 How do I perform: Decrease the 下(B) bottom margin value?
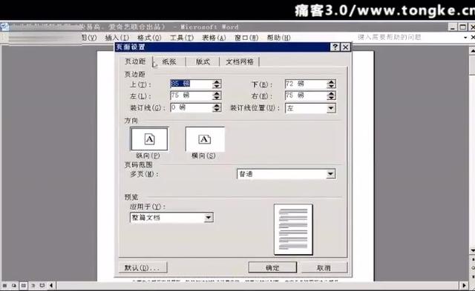point(332,86)
